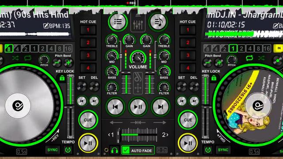Screen dimensions: 283x159
Task: Click right deck yellow play/pause button
Action: point(187,143)
